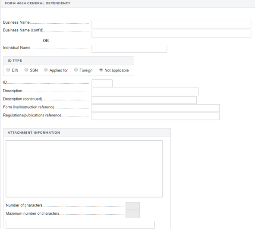Image resolution: width=255 pixels, height=229 pixels.
Task: Select the Not applicable radio button
Action: click(x=101, y=70)
